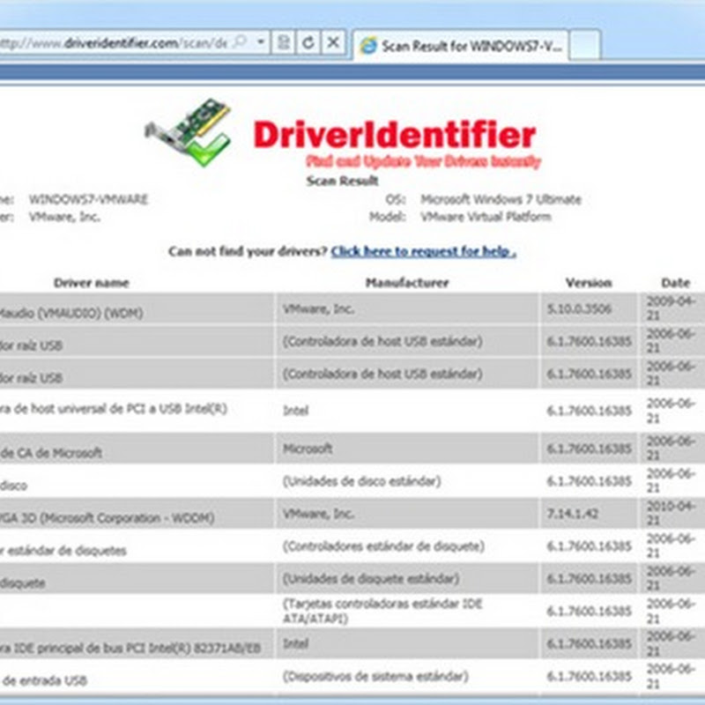Click the search magnifier icon in address bar
This screenshot has height=705, width=705.
coord(241,42)
